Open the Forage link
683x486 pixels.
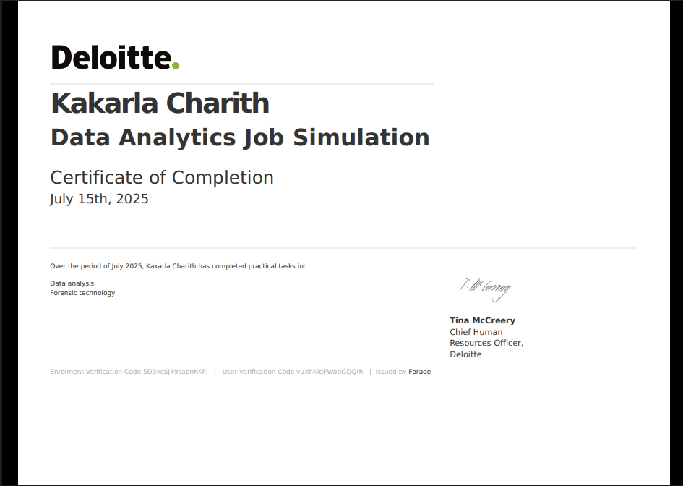tap(420, 371)
